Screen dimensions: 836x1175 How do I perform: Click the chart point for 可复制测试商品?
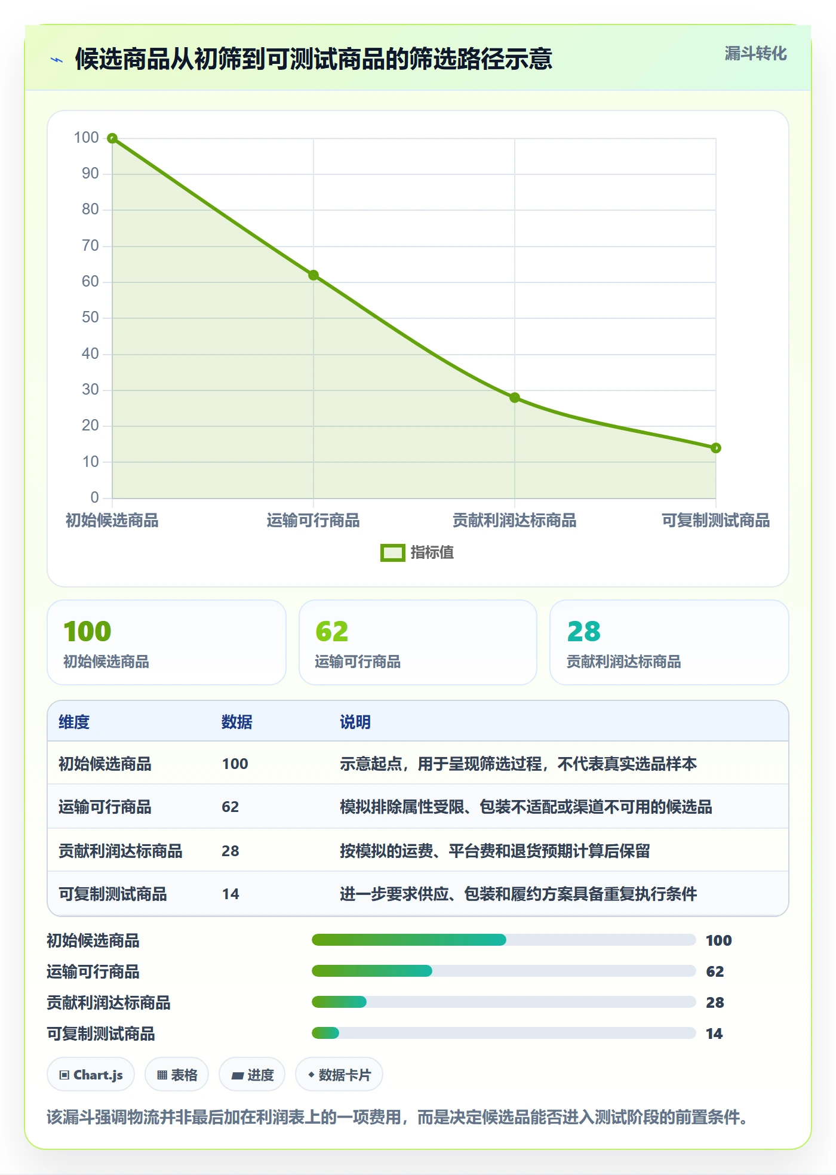point(716,448)
